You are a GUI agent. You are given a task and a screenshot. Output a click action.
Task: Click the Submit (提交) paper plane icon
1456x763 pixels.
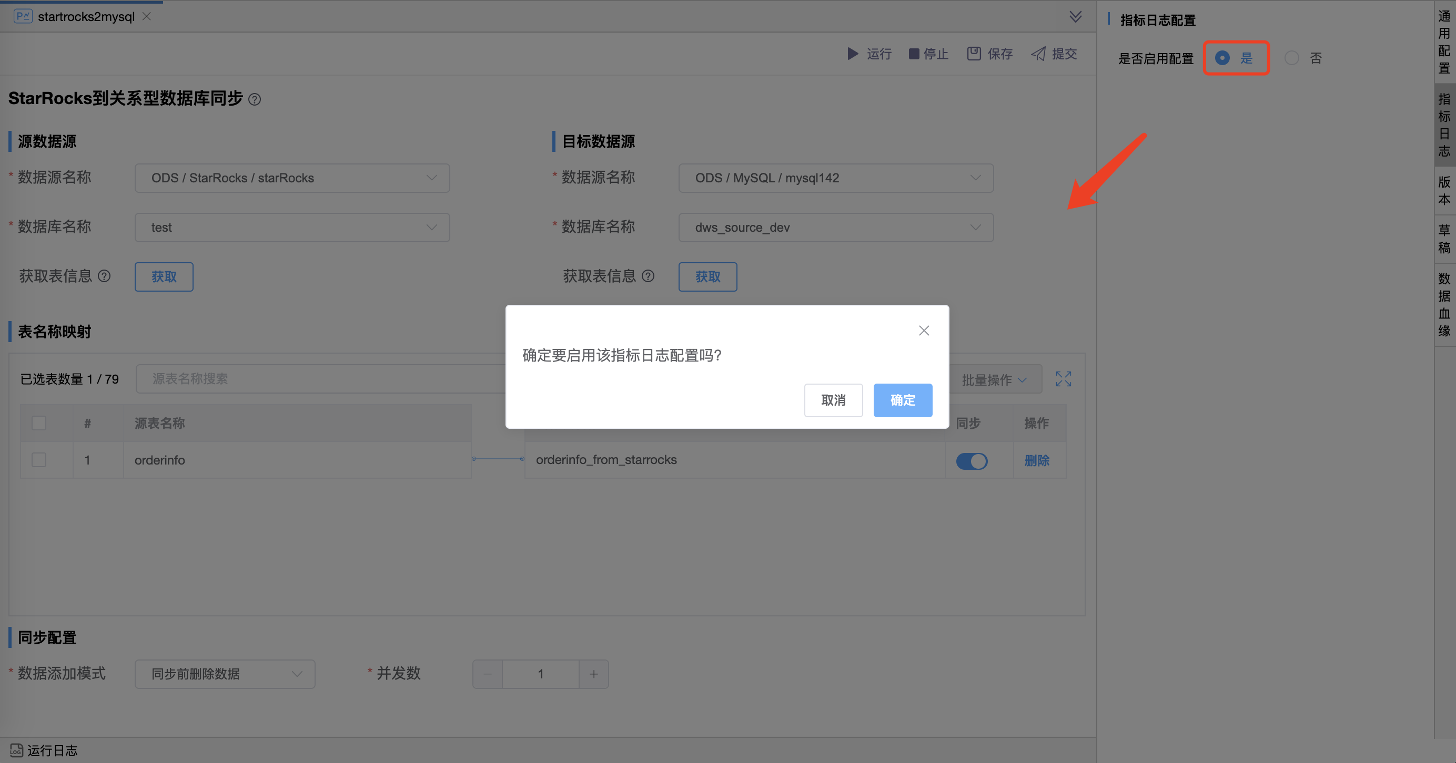(x=1038, y=54)
